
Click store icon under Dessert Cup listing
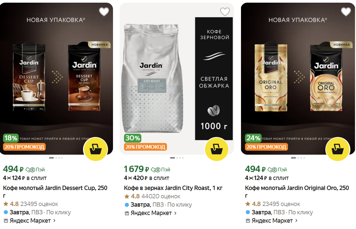click(x=6, y=221)
